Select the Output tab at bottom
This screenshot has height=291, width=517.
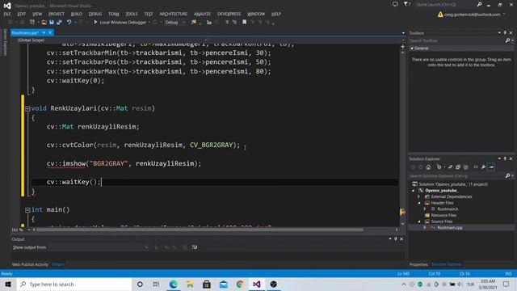point(57,264)
